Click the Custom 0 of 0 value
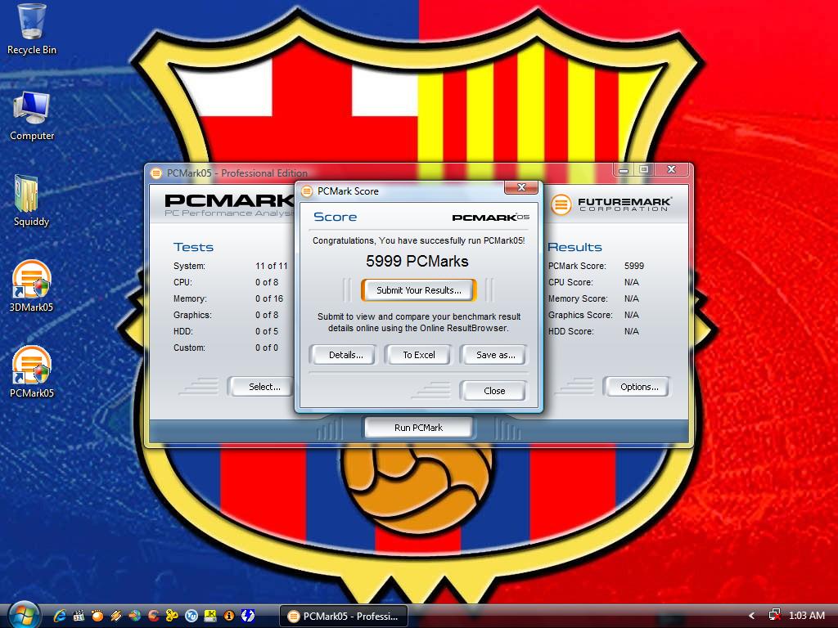This screenshot has height=628, width=838. click(x=267, y=348)
